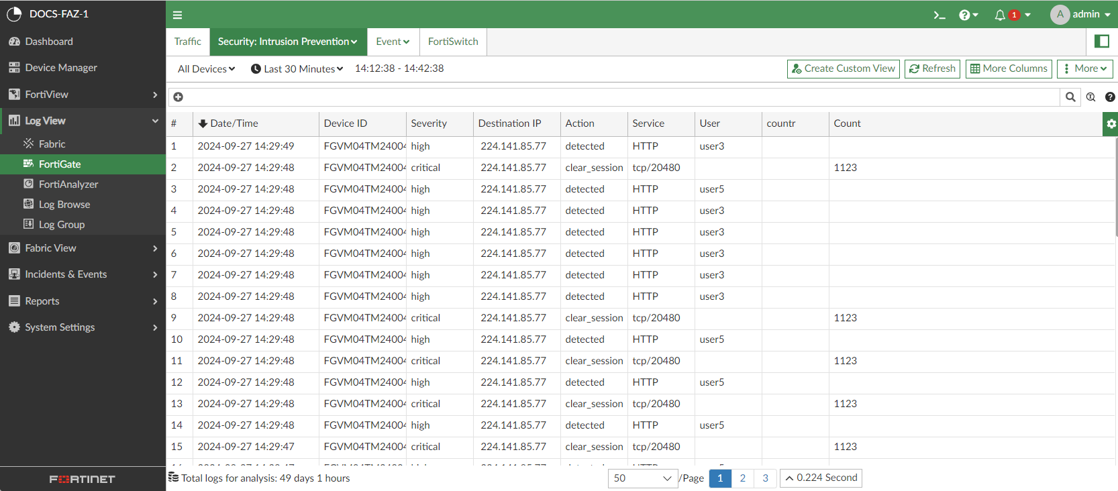Toggle Date/Time column sort order
Image resolution: width=1118 pixels, height=491 pixels.
coord(228,123)
